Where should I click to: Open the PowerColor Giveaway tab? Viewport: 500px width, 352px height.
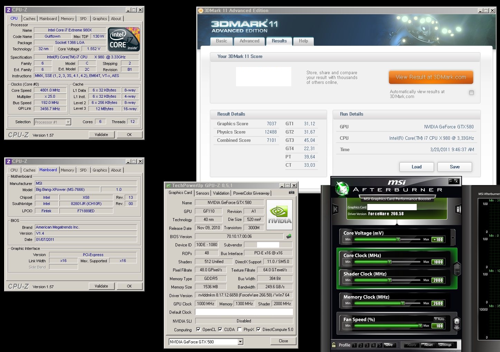[251, 193]
